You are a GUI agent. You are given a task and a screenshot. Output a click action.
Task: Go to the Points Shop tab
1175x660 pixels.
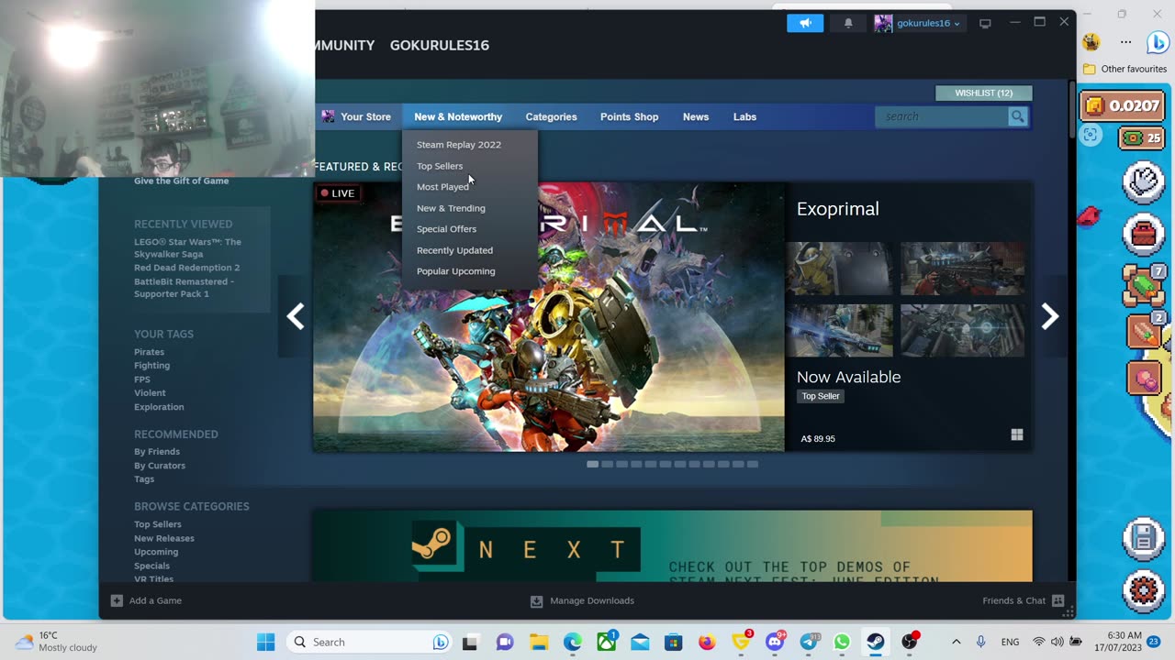click(629, 116)
